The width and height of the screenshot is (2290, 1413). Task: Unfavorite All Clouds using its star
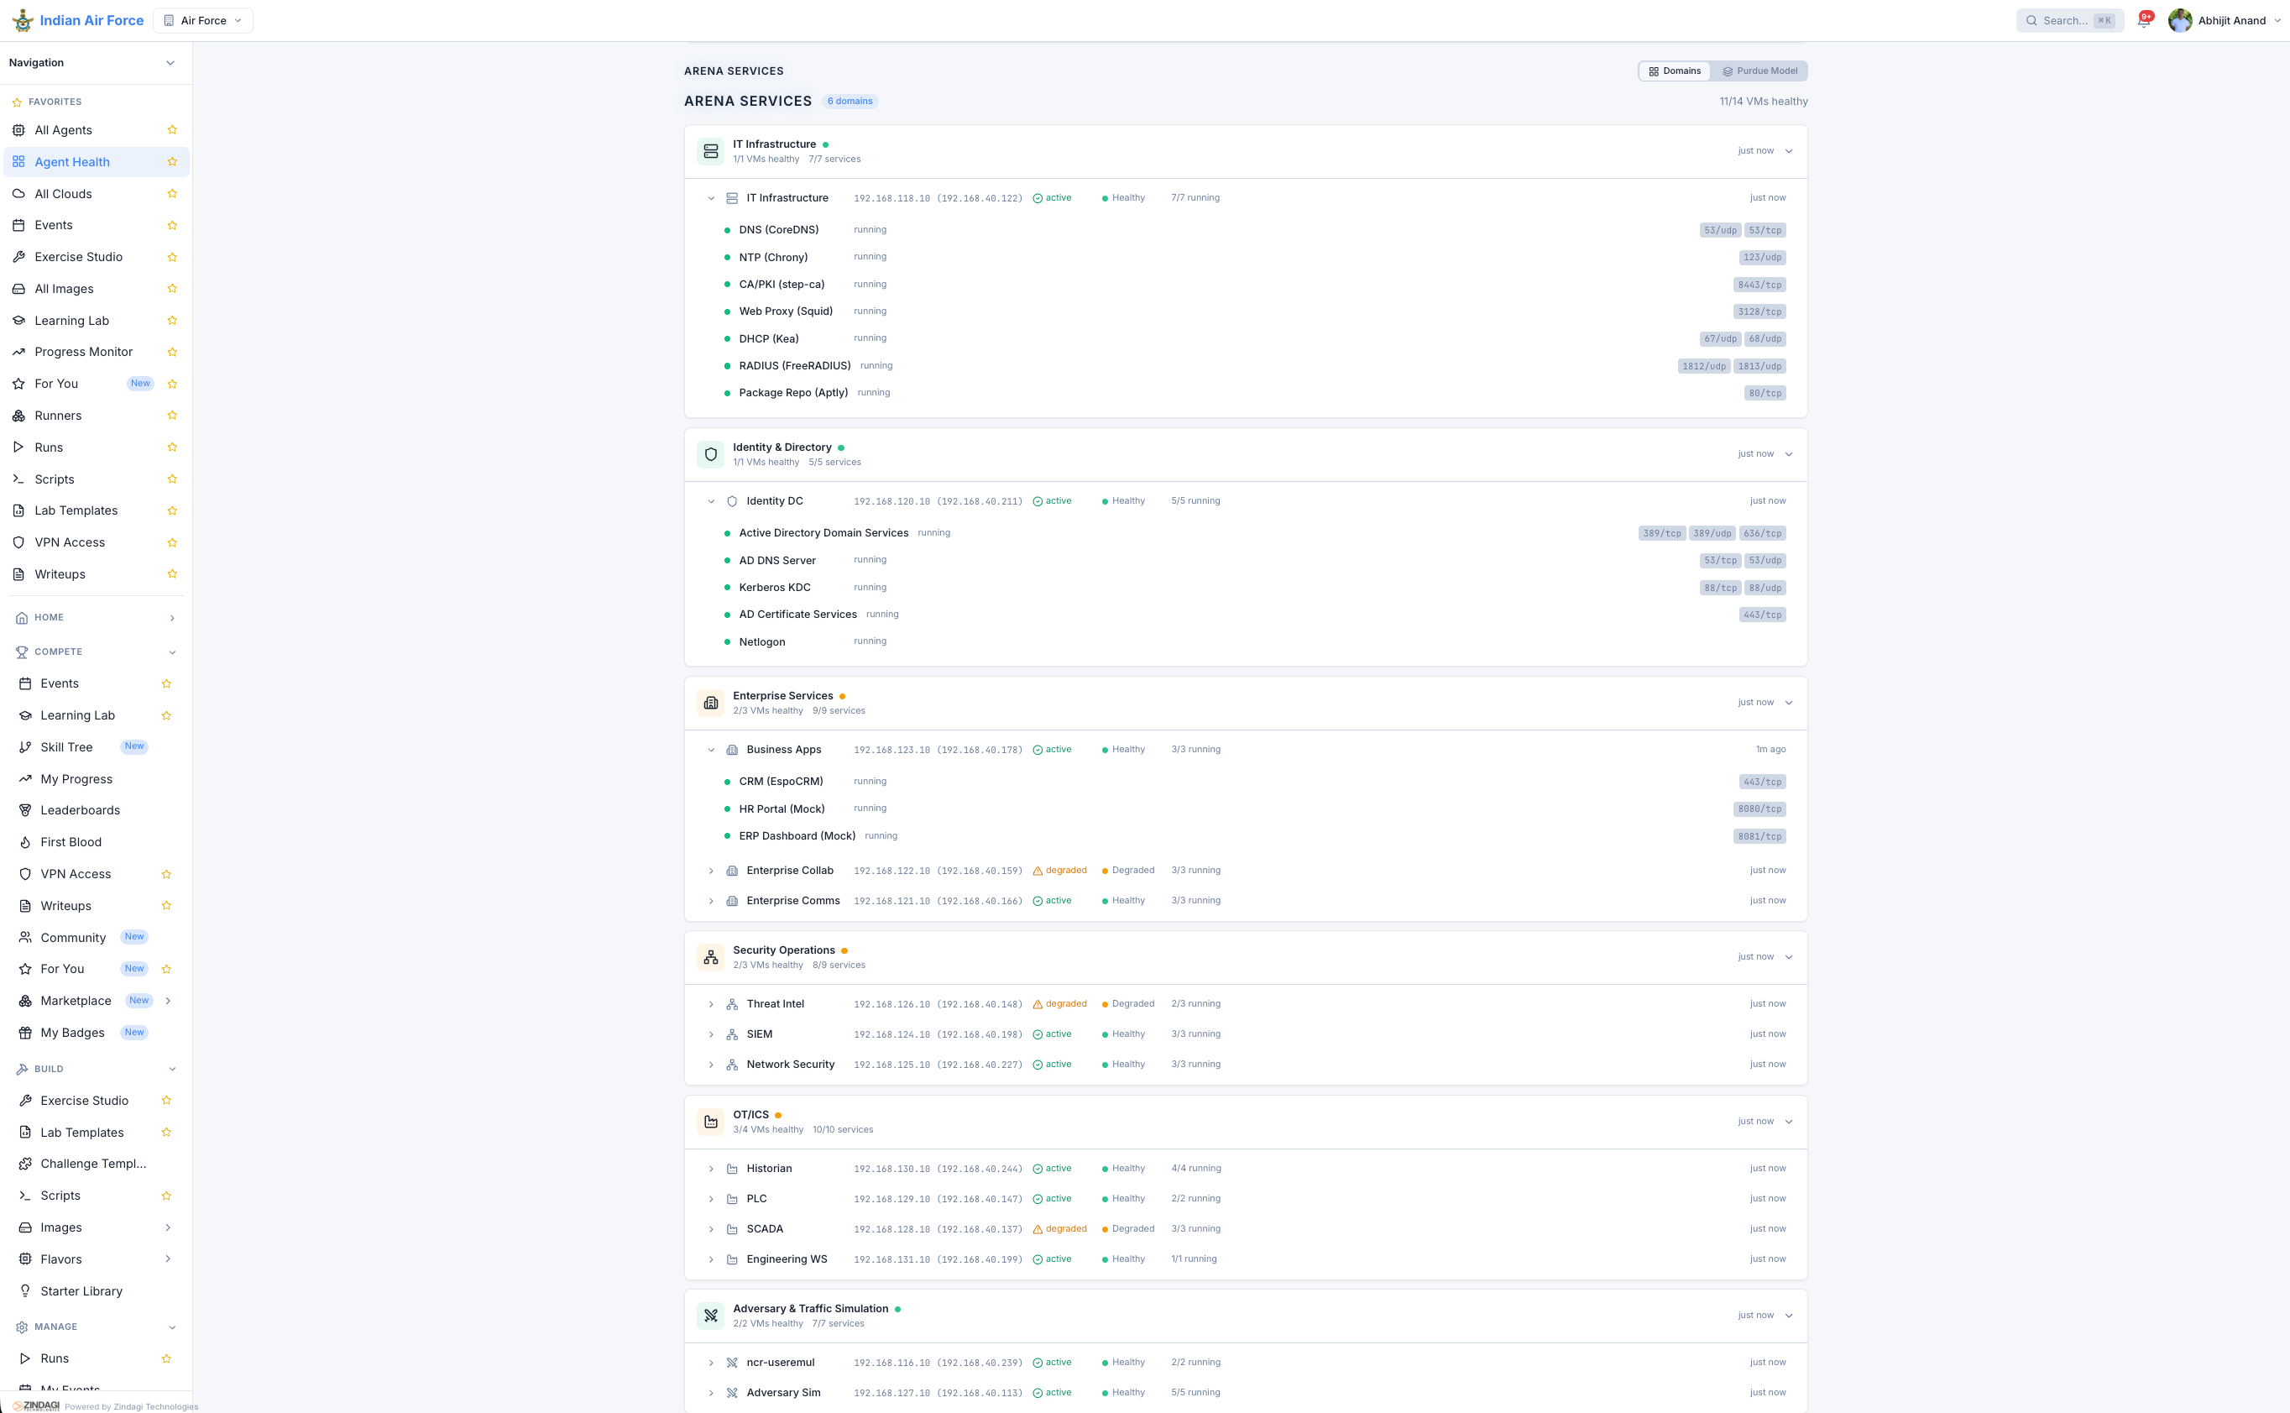click(x=172, y=193)
